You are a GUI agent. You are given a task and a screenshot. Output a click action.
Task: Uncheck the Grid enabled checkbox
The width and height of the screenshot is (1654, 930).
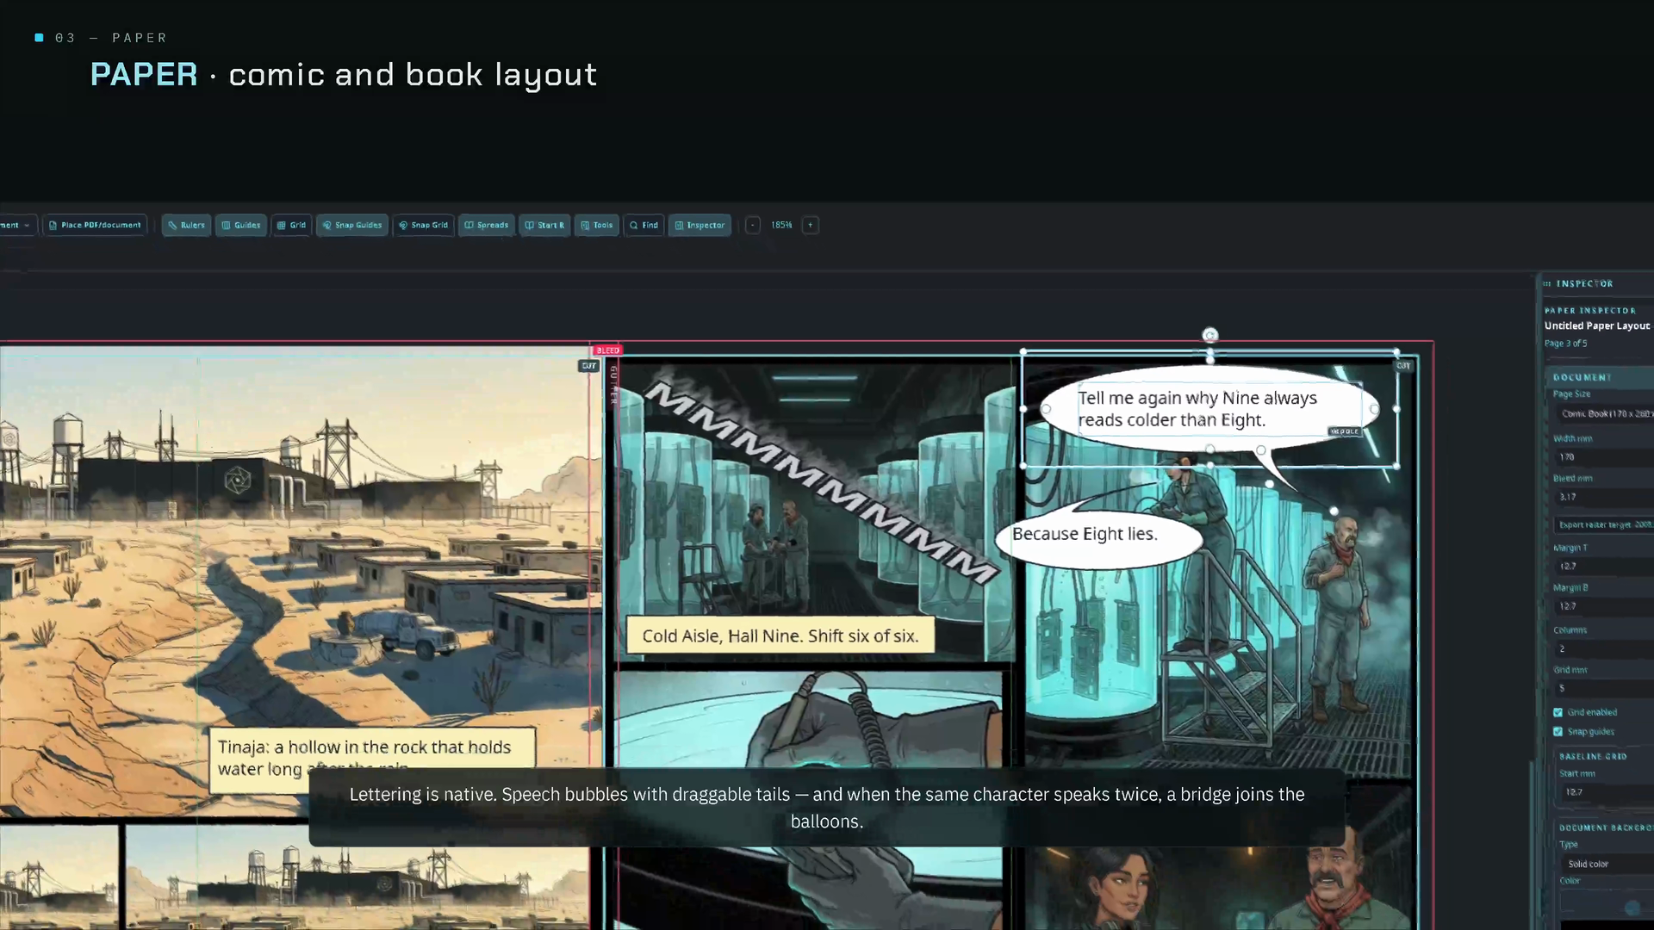pos(1558,713)
